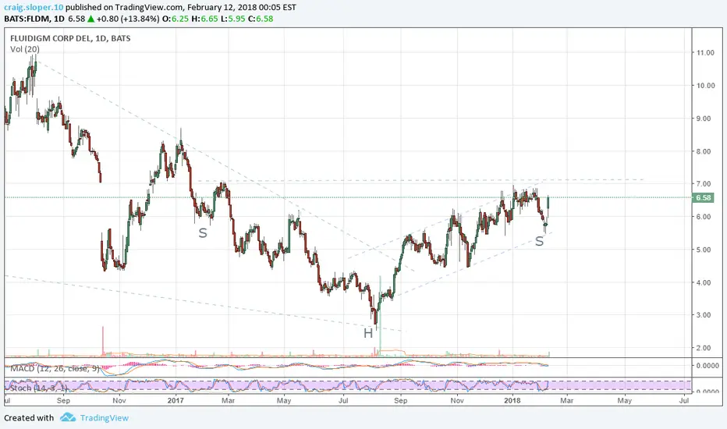Open the craig.sloper.10 author profile link
Viewport: 727px width, 429px height.
34,8
